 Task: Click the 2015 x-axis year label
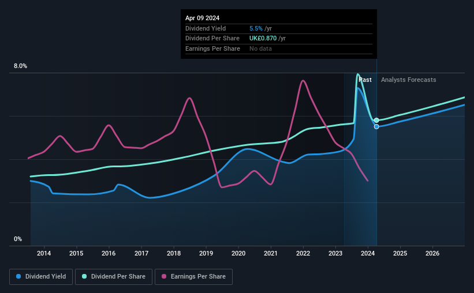tap(76, 253)
